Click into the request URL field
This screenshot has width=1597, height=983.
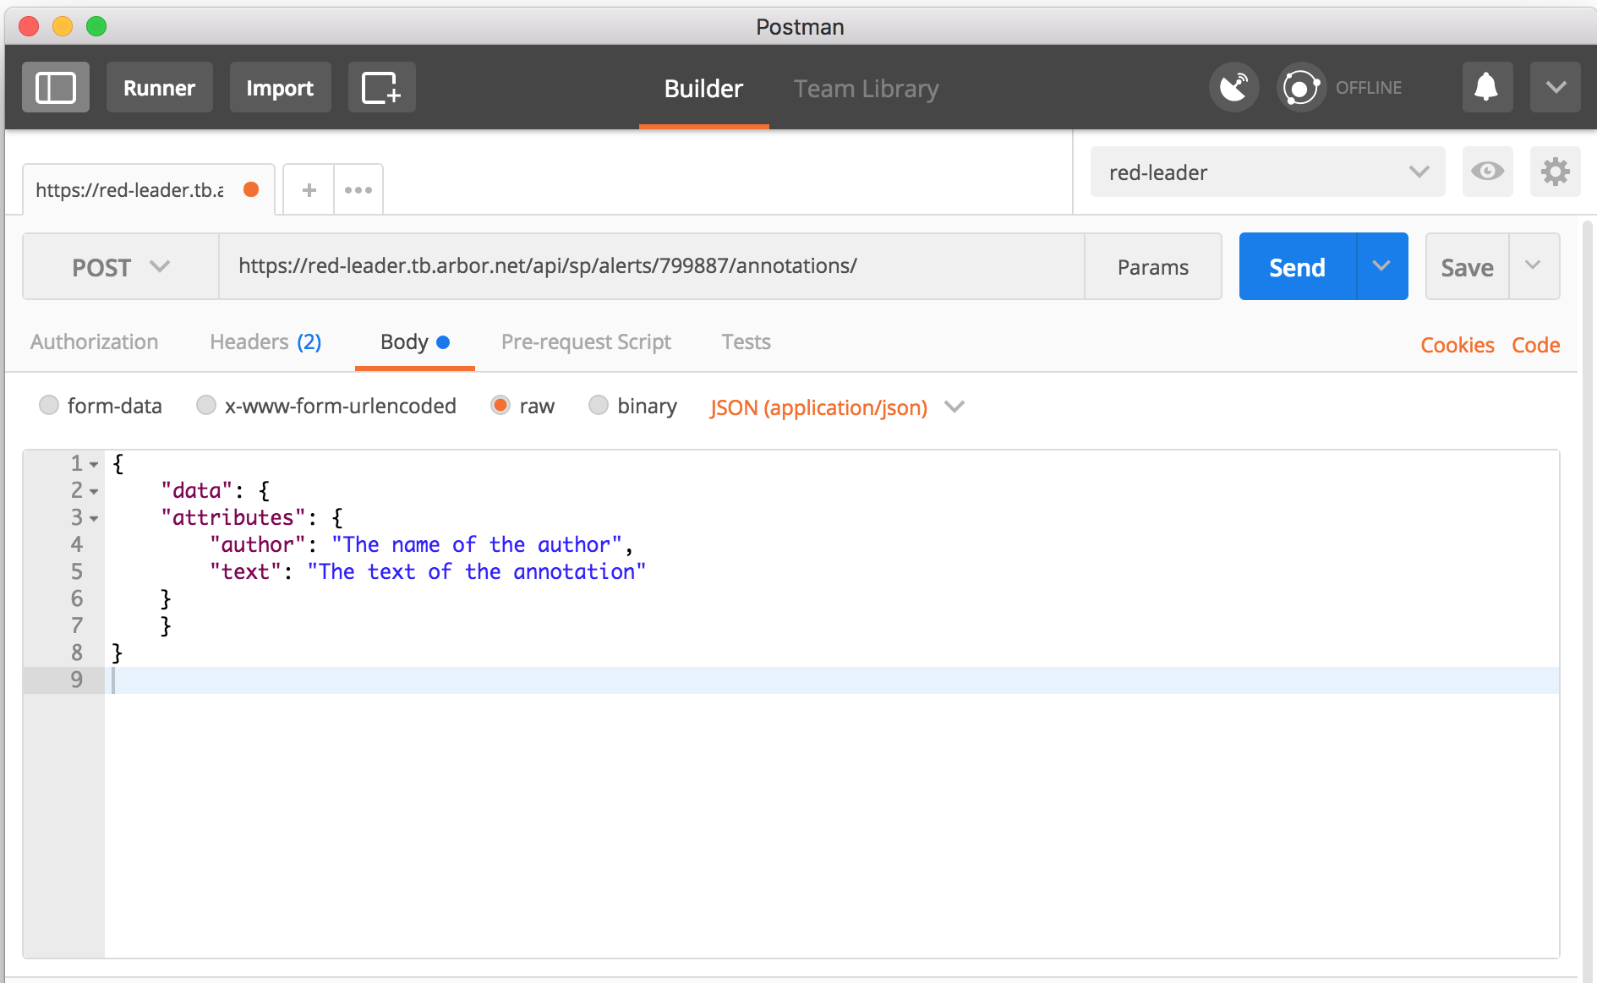[651, 266]
